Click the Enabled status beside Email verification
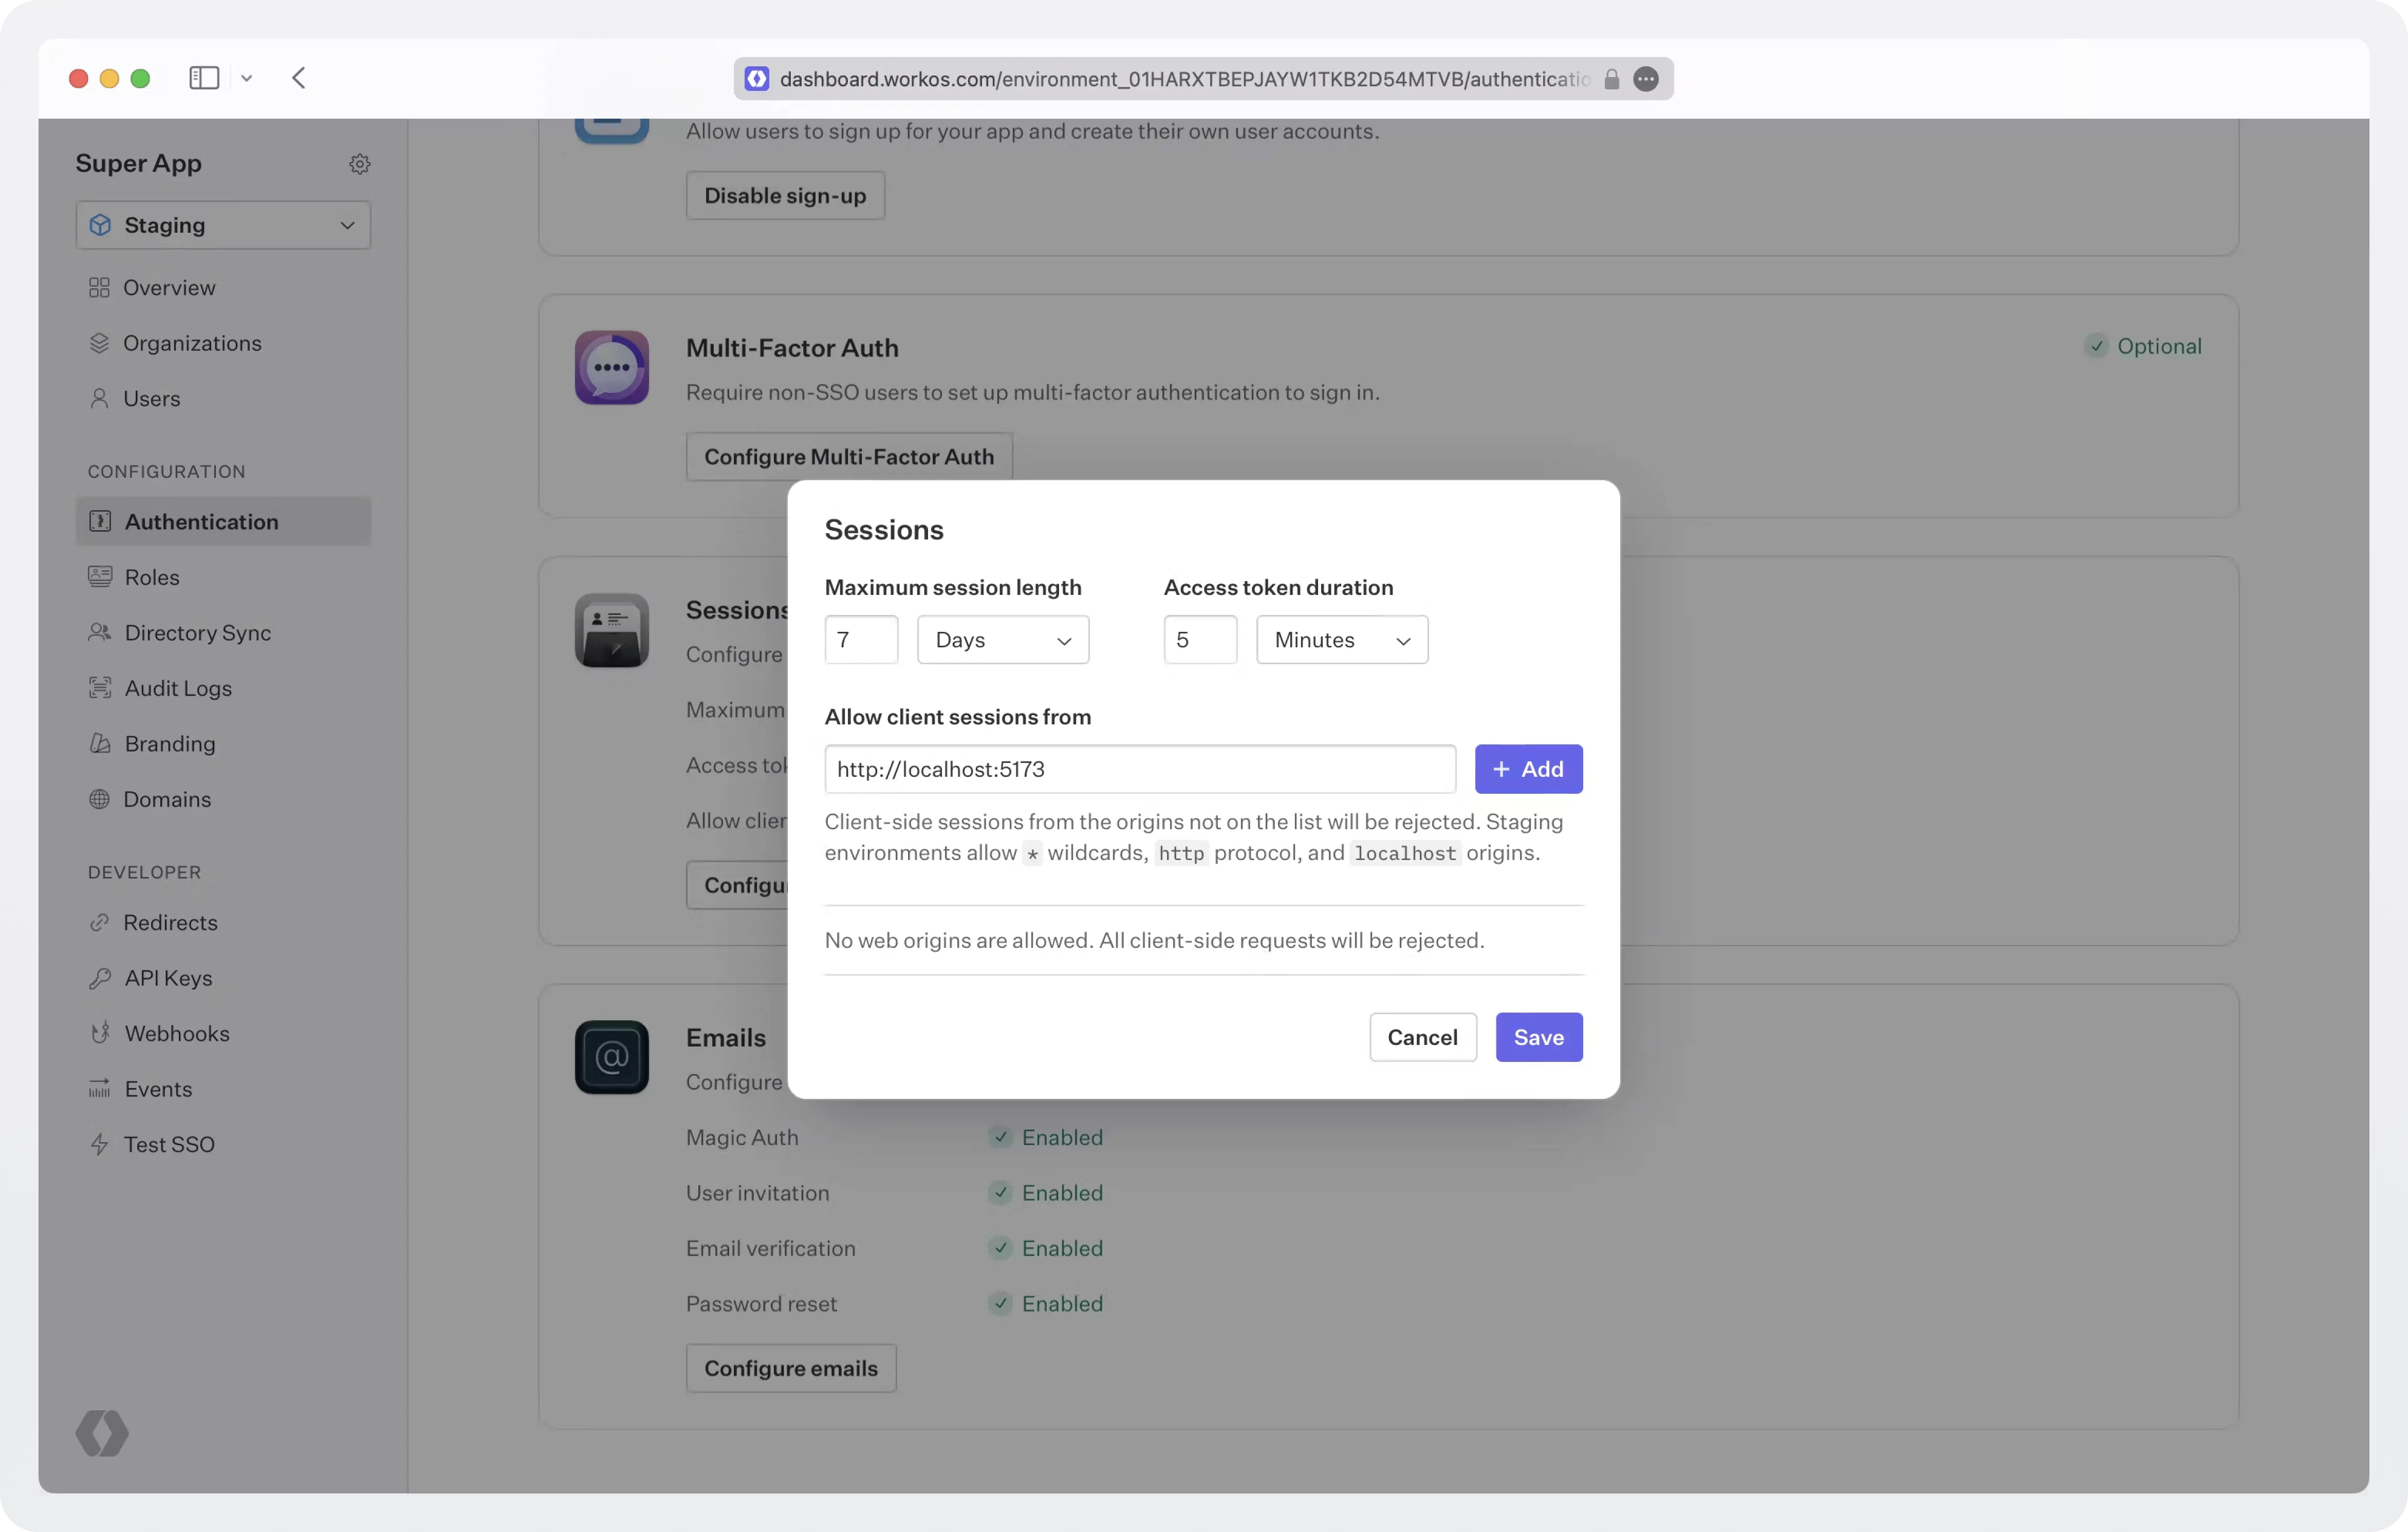 tap(1046, 1248)
